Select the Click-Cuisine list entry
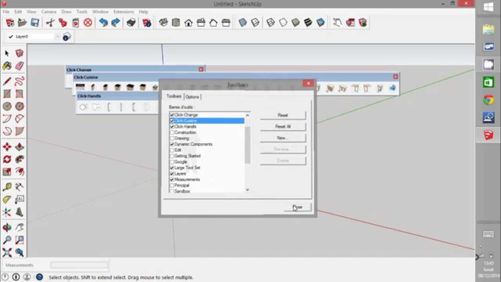This screenshot has width=501, height=282. coord(207,121)
